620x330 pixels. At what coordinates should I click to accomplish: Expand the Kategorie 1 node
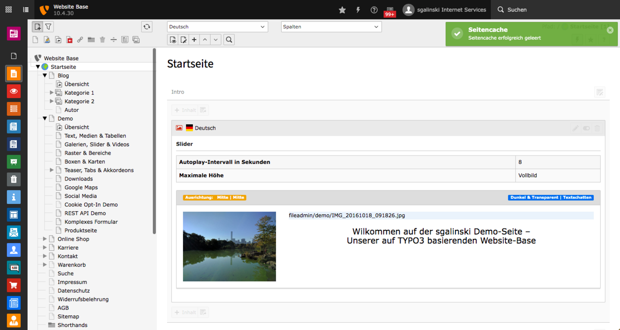tap(51, 92)
